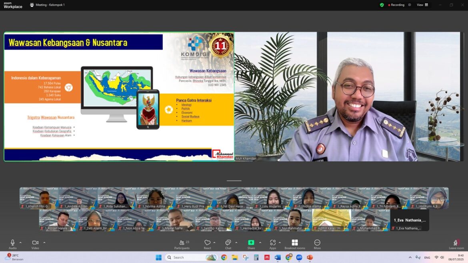Select the Eva Nathania participant tile
This screenshot has width=468, height=263.
tap(410, 220)
